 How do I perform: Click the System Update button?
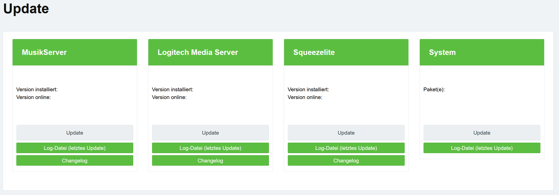pos(482,133)
